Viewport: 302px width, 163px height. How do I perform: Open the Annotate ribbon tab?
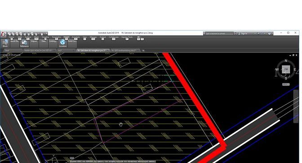click(x=75, y=37)
